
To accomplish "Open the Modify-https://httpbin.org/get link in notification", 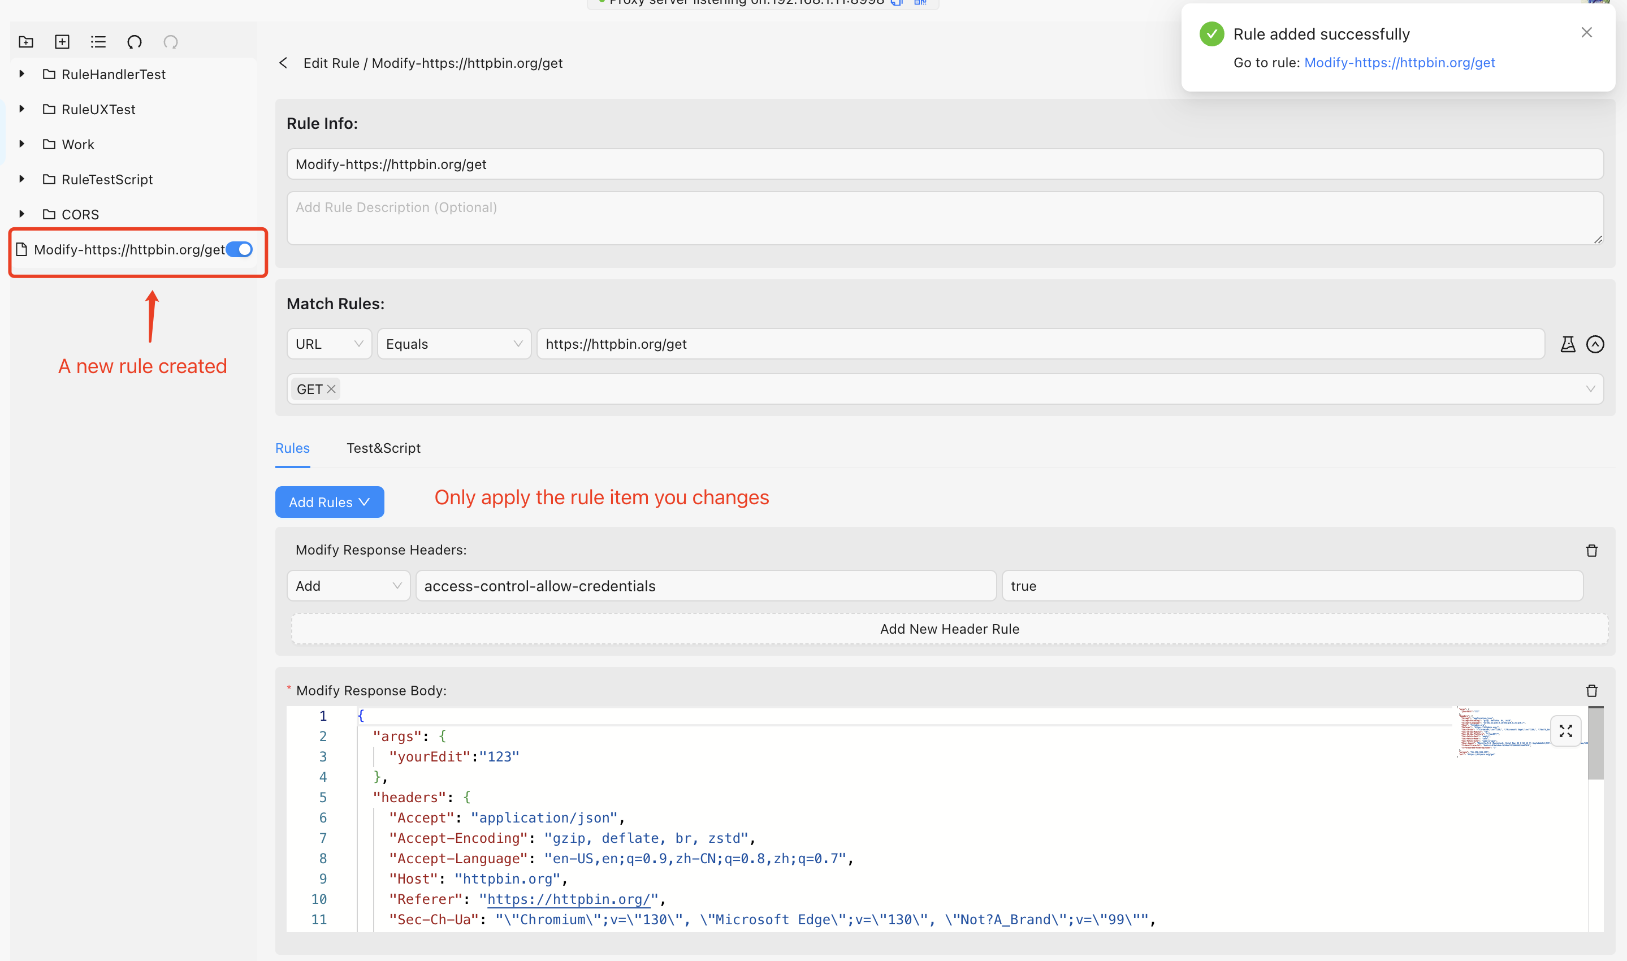I will (1399, 63).
